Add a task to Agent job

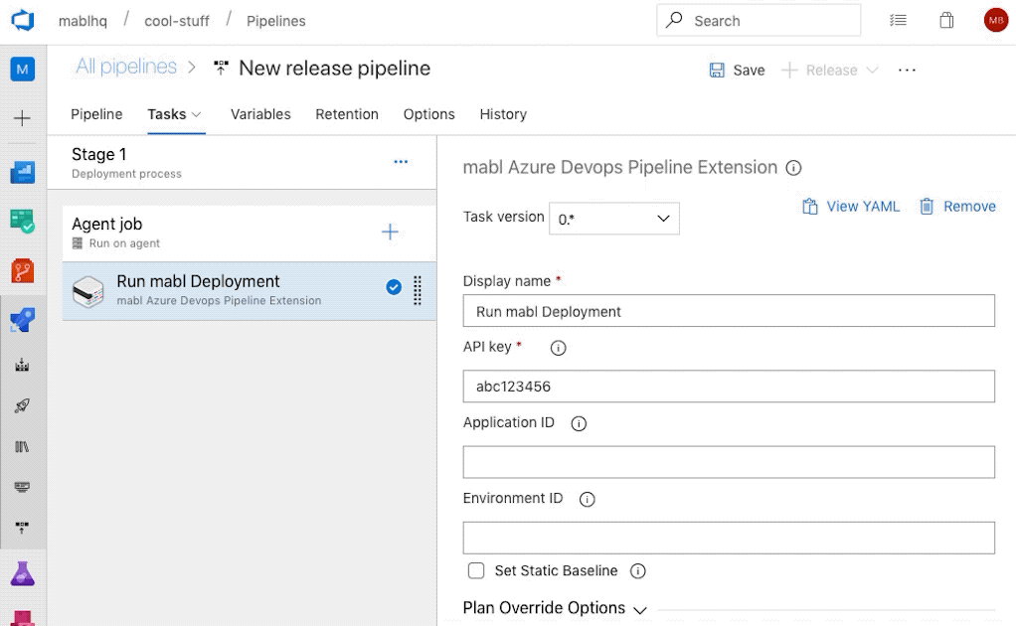click(x=390, y=232)
